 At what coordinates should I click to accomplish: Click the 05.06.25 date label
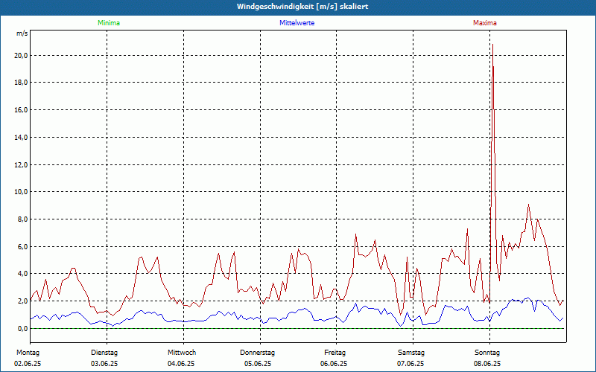(x=258, y=364)
